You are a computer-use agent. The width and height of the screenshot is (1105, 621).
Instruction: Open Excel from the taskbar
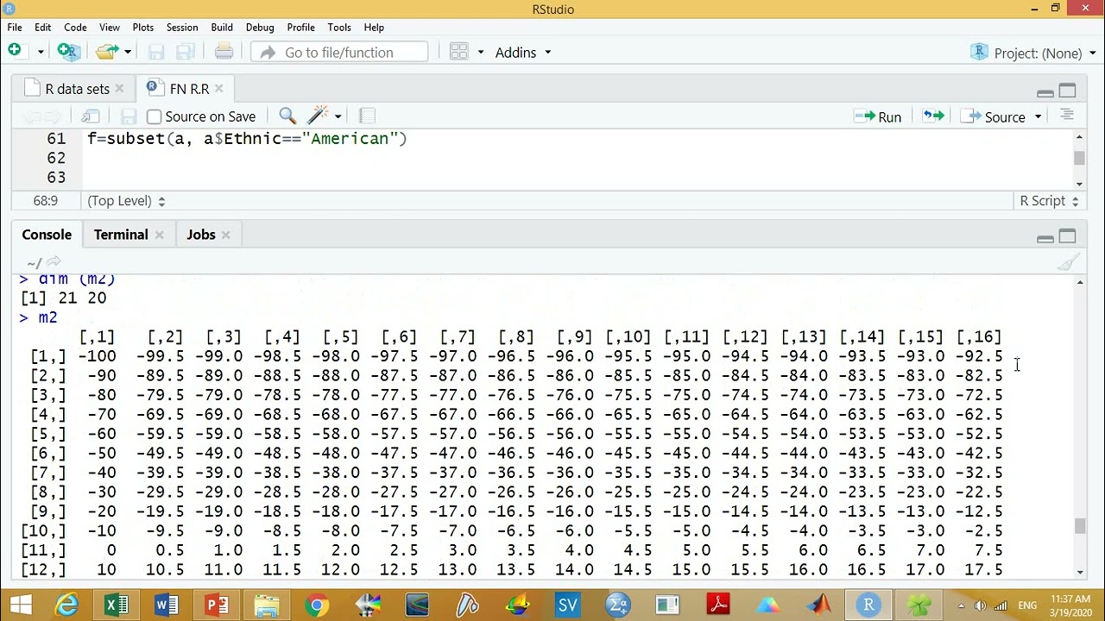pyautogui.click(x=116, y=605)
